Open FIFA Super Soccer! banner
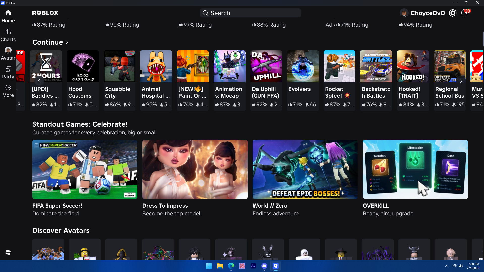 coord(85,169)
